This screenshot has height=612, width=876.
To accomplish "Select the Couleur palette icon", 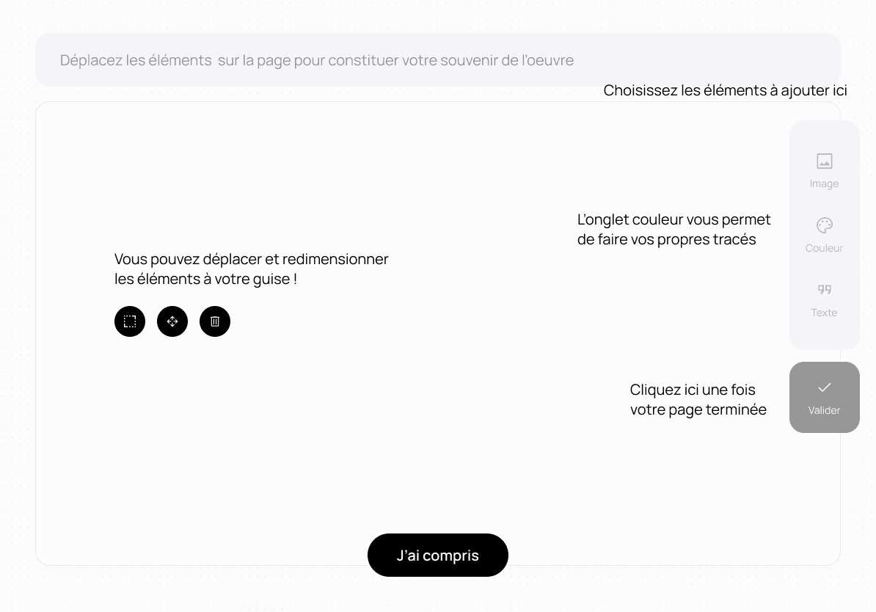I will tap(824, 225).
